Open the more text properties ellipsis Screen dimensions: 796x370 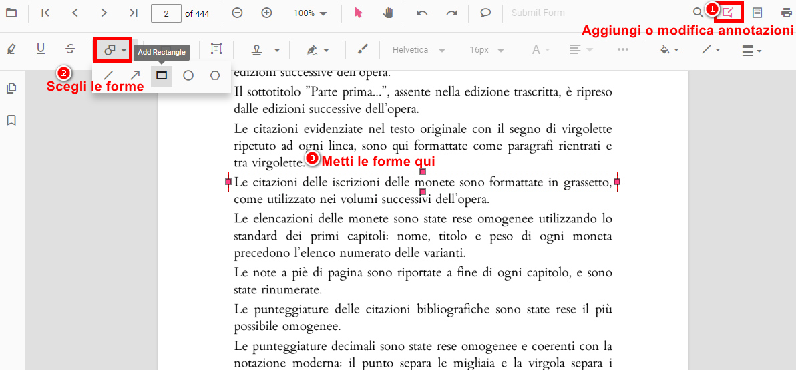coord(623,49)
